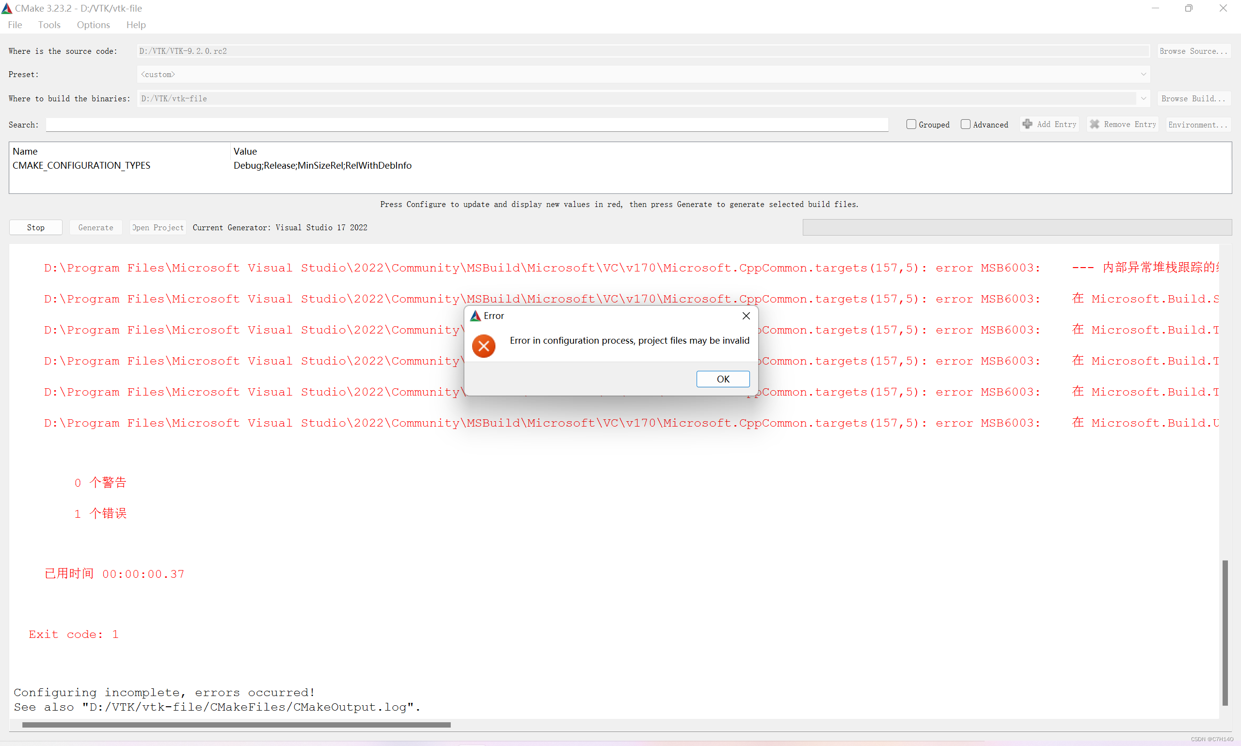Click the Add Entry plus icon

click(x=1027, y=124)
